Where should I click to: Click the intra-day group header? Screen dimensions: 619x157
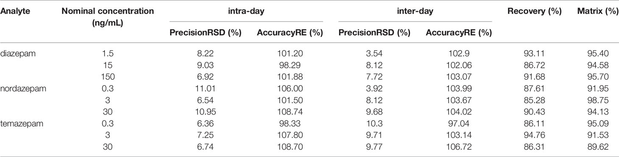[x=246, y=13]
